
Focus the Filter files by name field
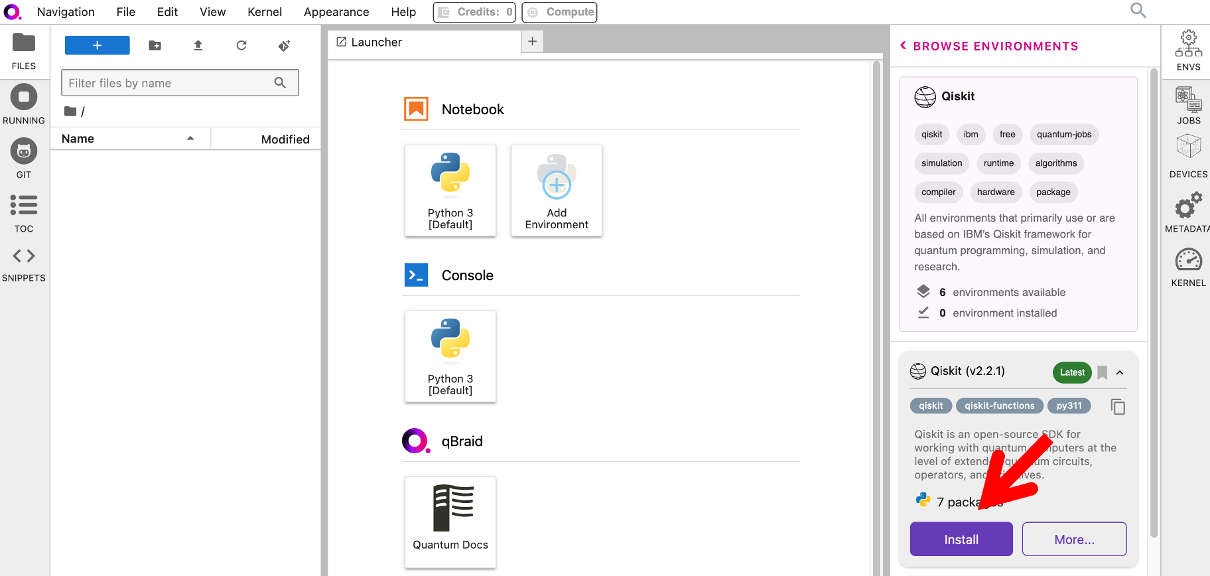coord(180,83)
